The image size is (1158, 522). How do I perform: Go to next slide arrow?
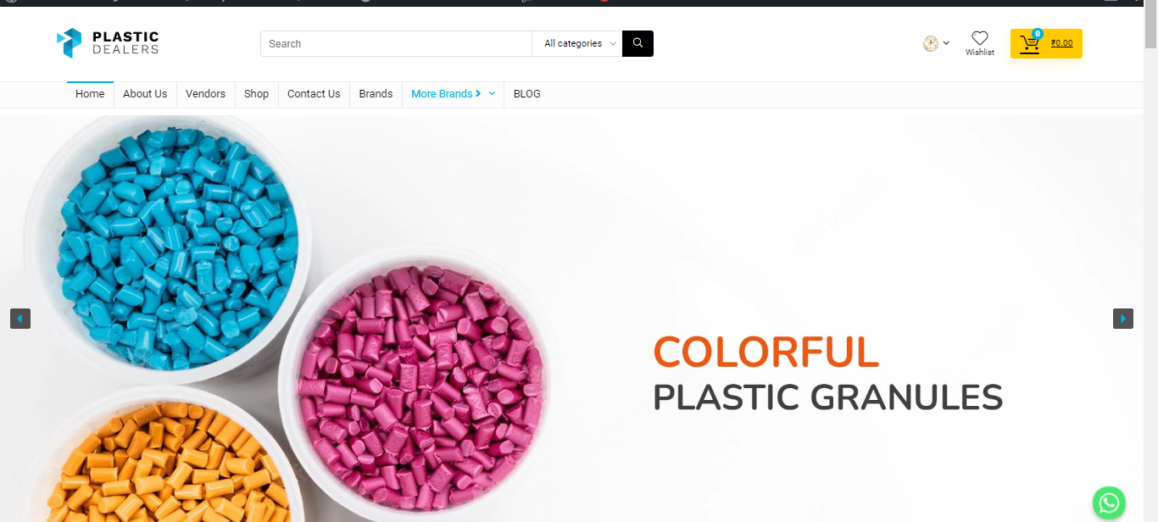click(x=1123, y=319)
